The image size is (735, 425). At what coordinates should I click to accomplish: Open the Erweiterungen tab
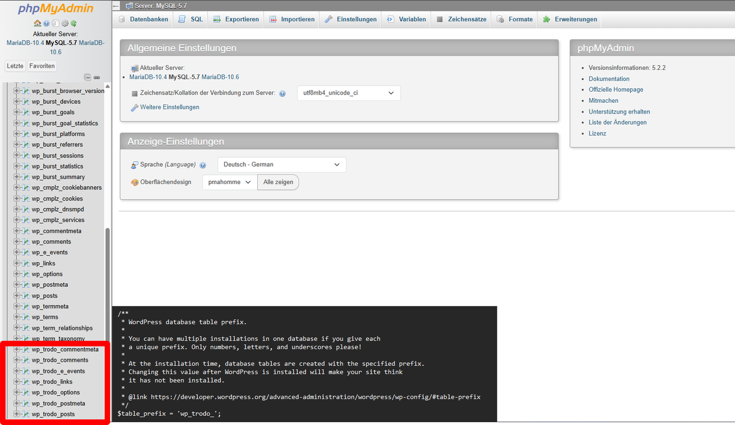570,19
